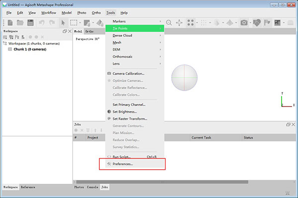Viewport: 298px width, 198px height.
Task: Expand the Markers submenu
Action: point(135,21)
